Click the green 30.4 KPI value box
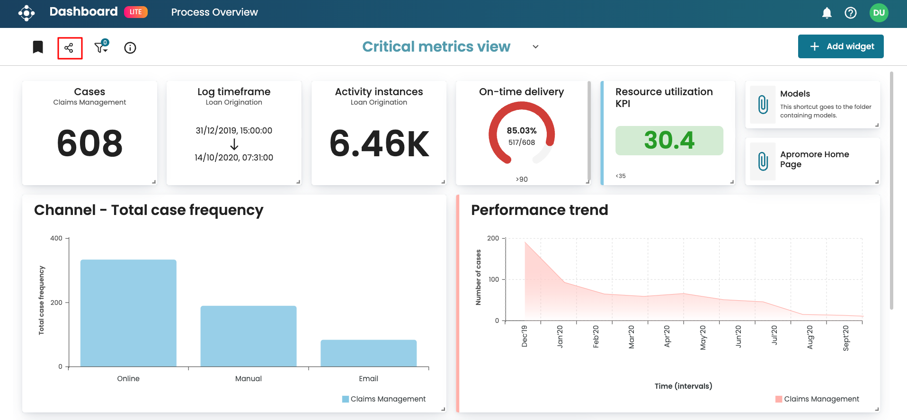The image size is (907, 420). point(669,141)
